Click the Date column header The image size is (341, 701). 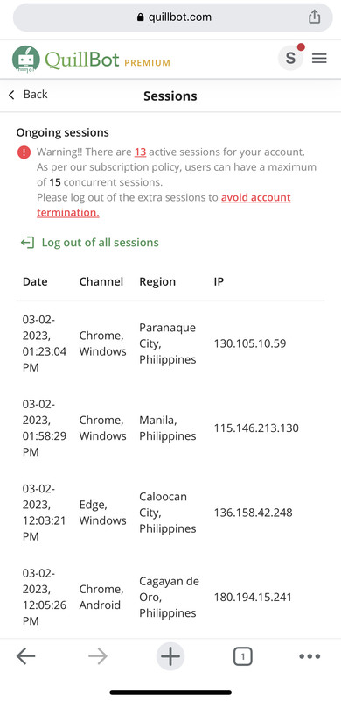click(x=35, y=281)
